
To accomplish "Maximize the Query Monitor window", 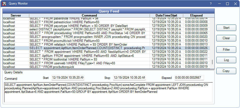I will [x=227, y=4].
